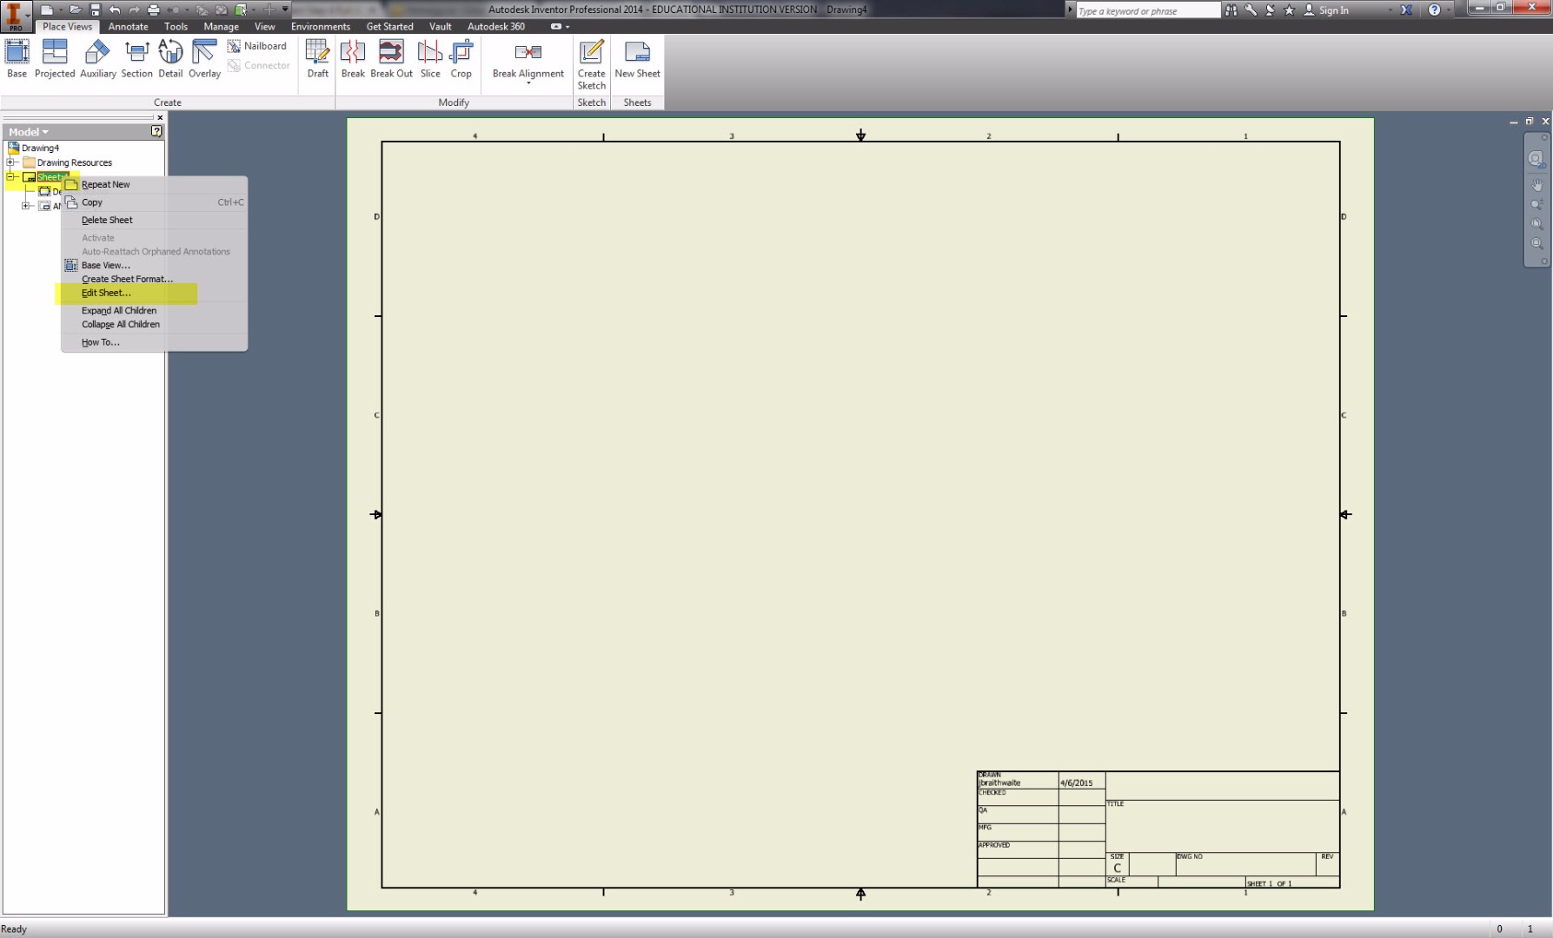Open the Model browser dropdown
1553x938 pixels.
[29, 132]
